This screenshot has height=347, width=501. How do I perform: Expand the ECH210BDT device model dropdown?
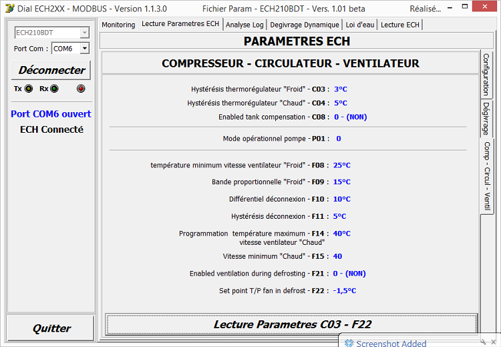(x=84, y=33)
